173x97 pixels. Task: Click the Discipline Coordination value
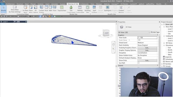pyautogui.click(x=147, y=53)
